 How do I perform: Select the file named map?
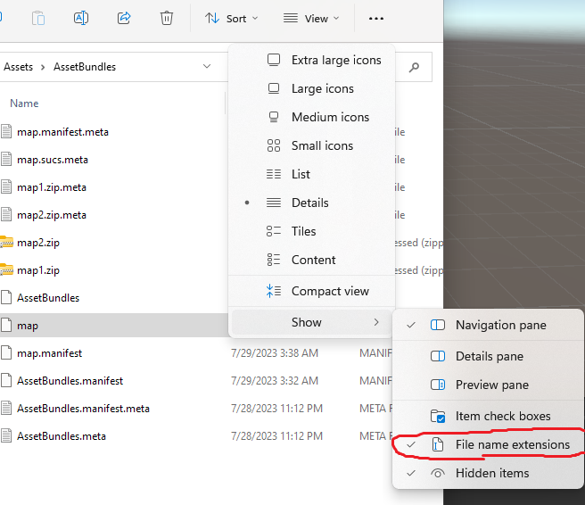pyautogui.click(x=28, y=326)
